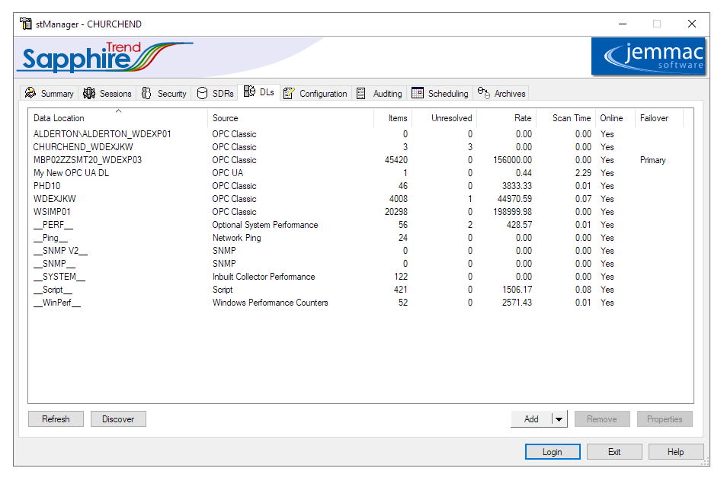Click the DLs tab icon
Screen dimensions: 724x481
(x=249, y=91)
